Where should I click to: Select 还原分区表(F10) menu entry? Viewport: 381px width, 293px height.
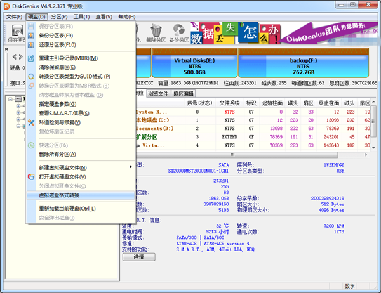tap(80, 45)
